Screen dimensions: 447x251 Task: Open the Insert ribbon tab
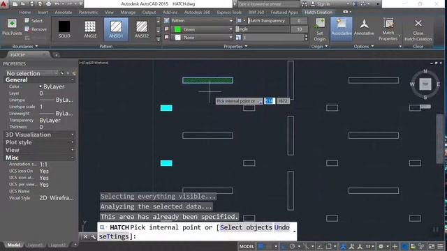point(43,13)
